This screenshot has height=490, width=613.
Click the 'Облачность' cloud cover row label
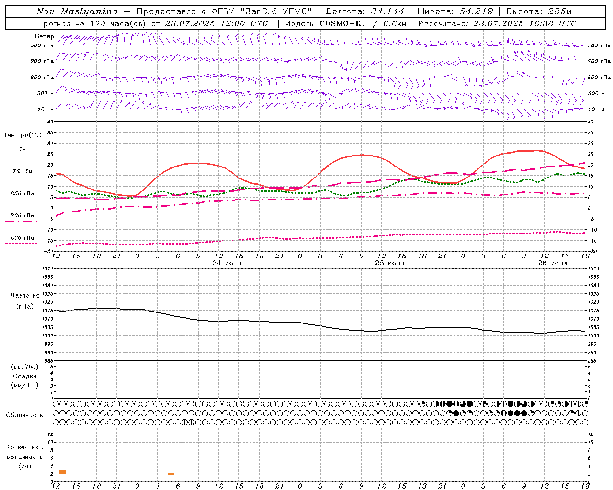tap(24, 415)
